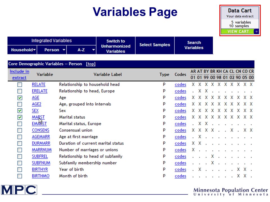Uncheck the SEX include checkbox

[x=20, y=111]
